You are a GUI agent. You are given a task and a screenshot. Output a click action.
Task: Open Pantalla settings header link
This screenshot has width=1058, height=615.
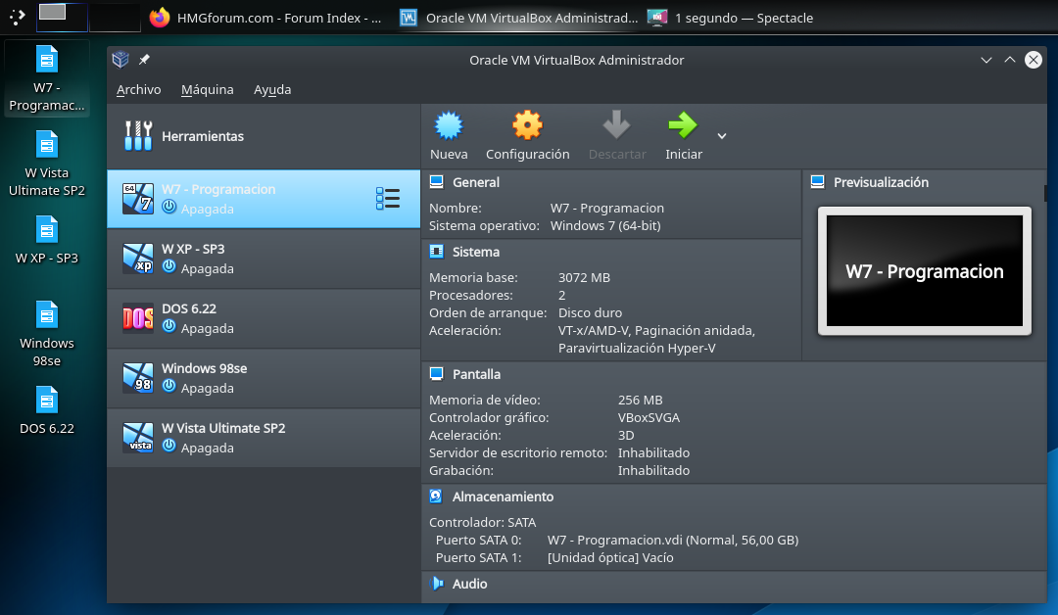[476, 373]
